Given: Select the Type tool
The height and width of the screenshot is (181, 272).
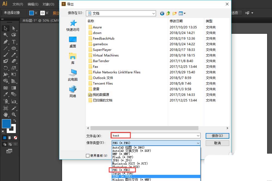Looking at the screenshot, I should click(x=14, y=42).
